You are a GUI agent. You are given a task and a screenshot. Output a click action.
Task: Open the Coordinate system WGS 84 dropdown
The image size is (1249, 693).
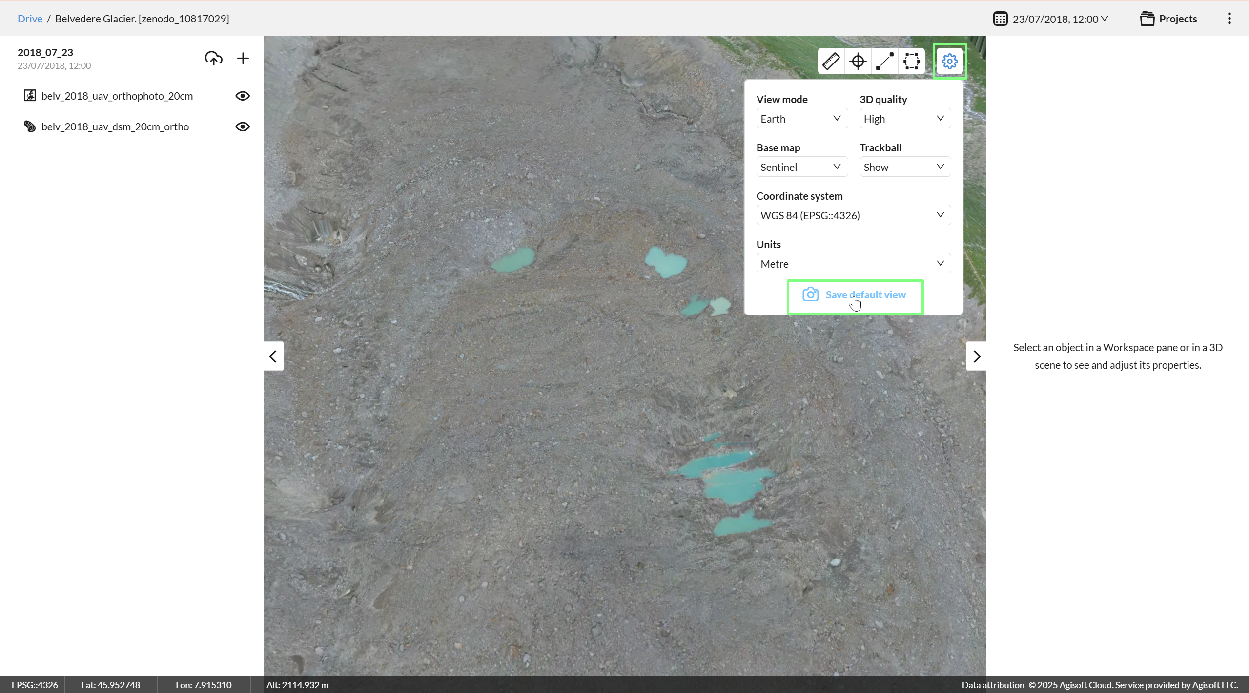853,215
